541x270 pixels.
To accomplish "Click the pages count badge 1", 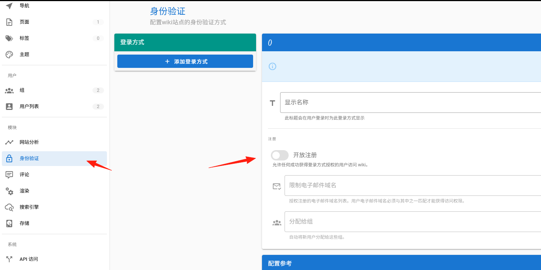I will pyautogui.click(x=98, y=22).
